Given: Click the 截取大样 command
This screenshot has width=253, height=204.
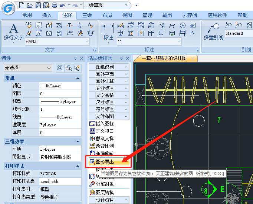Looking at the screenshot, I should click(x=102, y=138).
